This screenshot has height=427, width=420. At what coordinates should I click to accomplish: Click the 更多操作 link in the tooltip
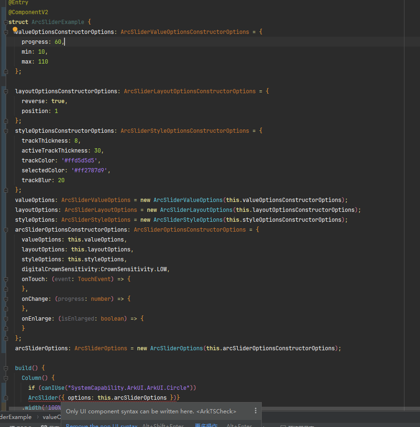coord(206,425)
